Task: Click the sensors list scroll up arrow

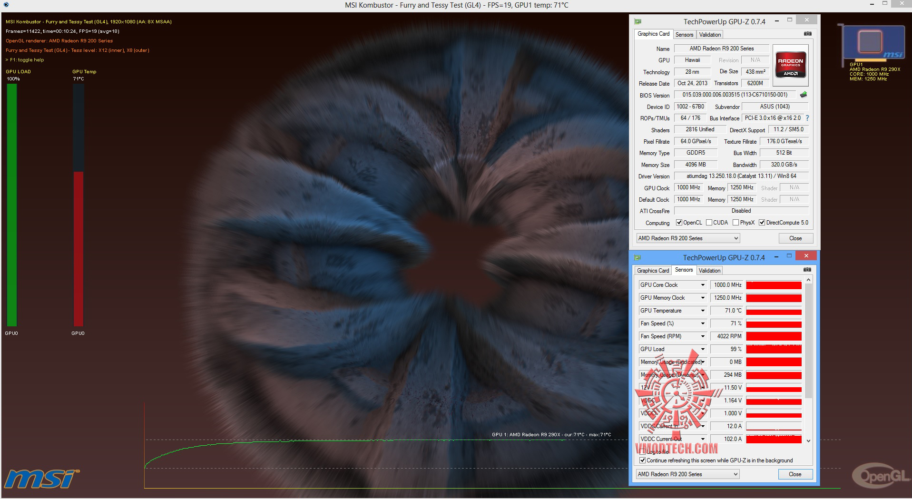Action: (808, 280)
